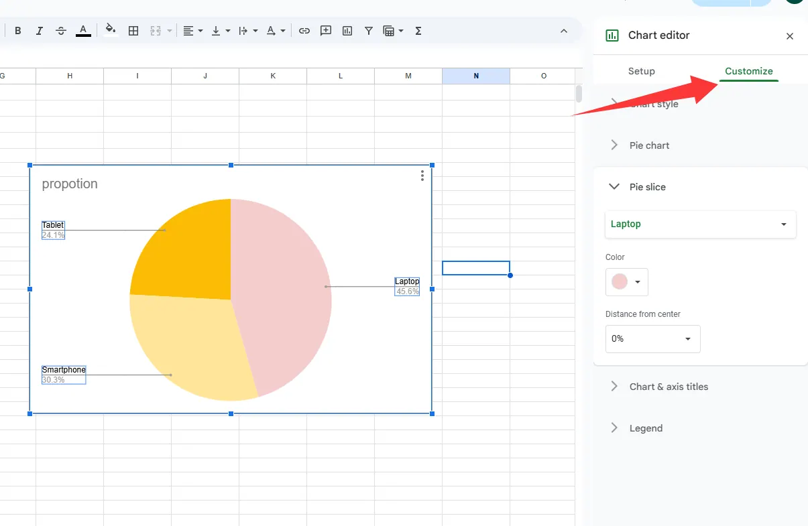Screen dimensions: 808x526
Task: Open the chart's three-dot options menu
Action: click(422, 176)
